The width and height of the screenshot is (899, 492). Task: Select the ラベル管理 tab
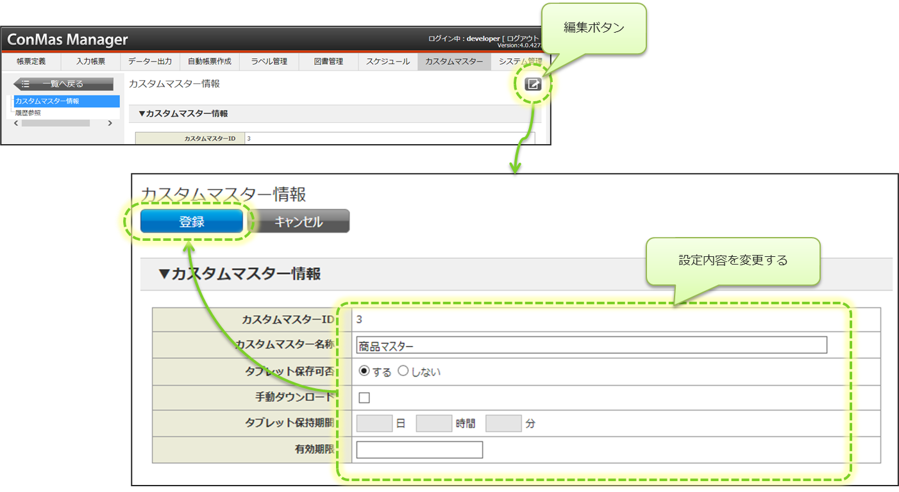(269, 61)
